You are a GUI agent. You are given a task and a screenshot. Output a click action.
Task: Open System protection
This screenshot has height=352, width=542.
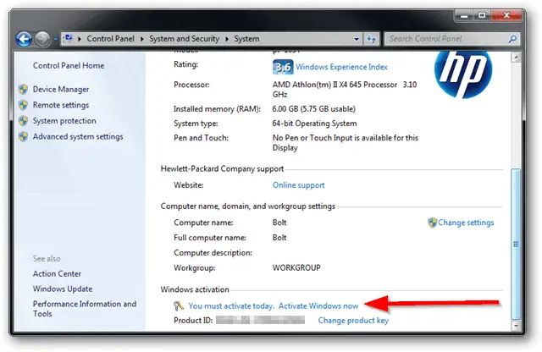64,121
